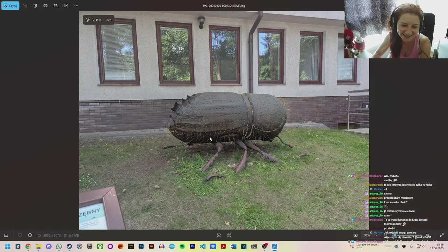
Task: Share the photo via the share icon
Action: tap(56, 6)
